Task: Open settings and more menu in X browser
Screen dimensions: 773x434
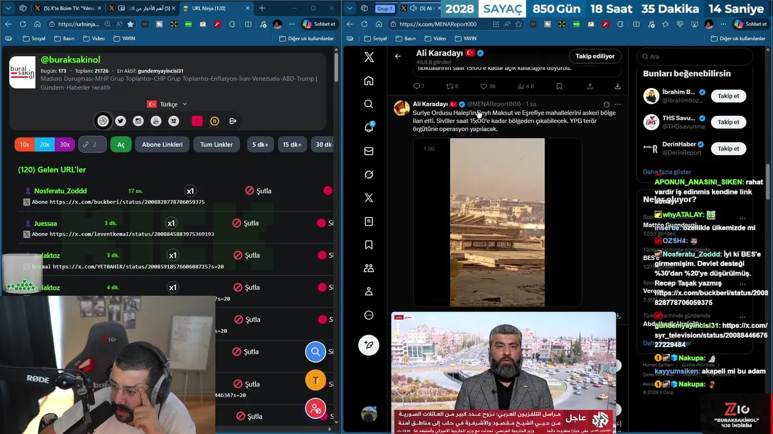Action: (723, 24)
